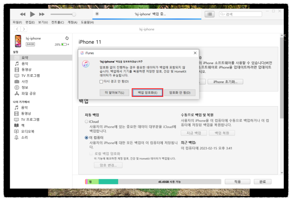
Task: Click the rewind playback button
Action: point(23,14)
